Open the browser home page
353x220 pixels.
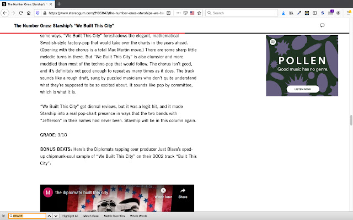click(x=29, y=13)
